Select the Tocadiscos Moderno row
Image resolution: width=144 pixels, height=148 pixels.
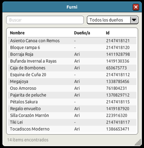tap(72, 129)
